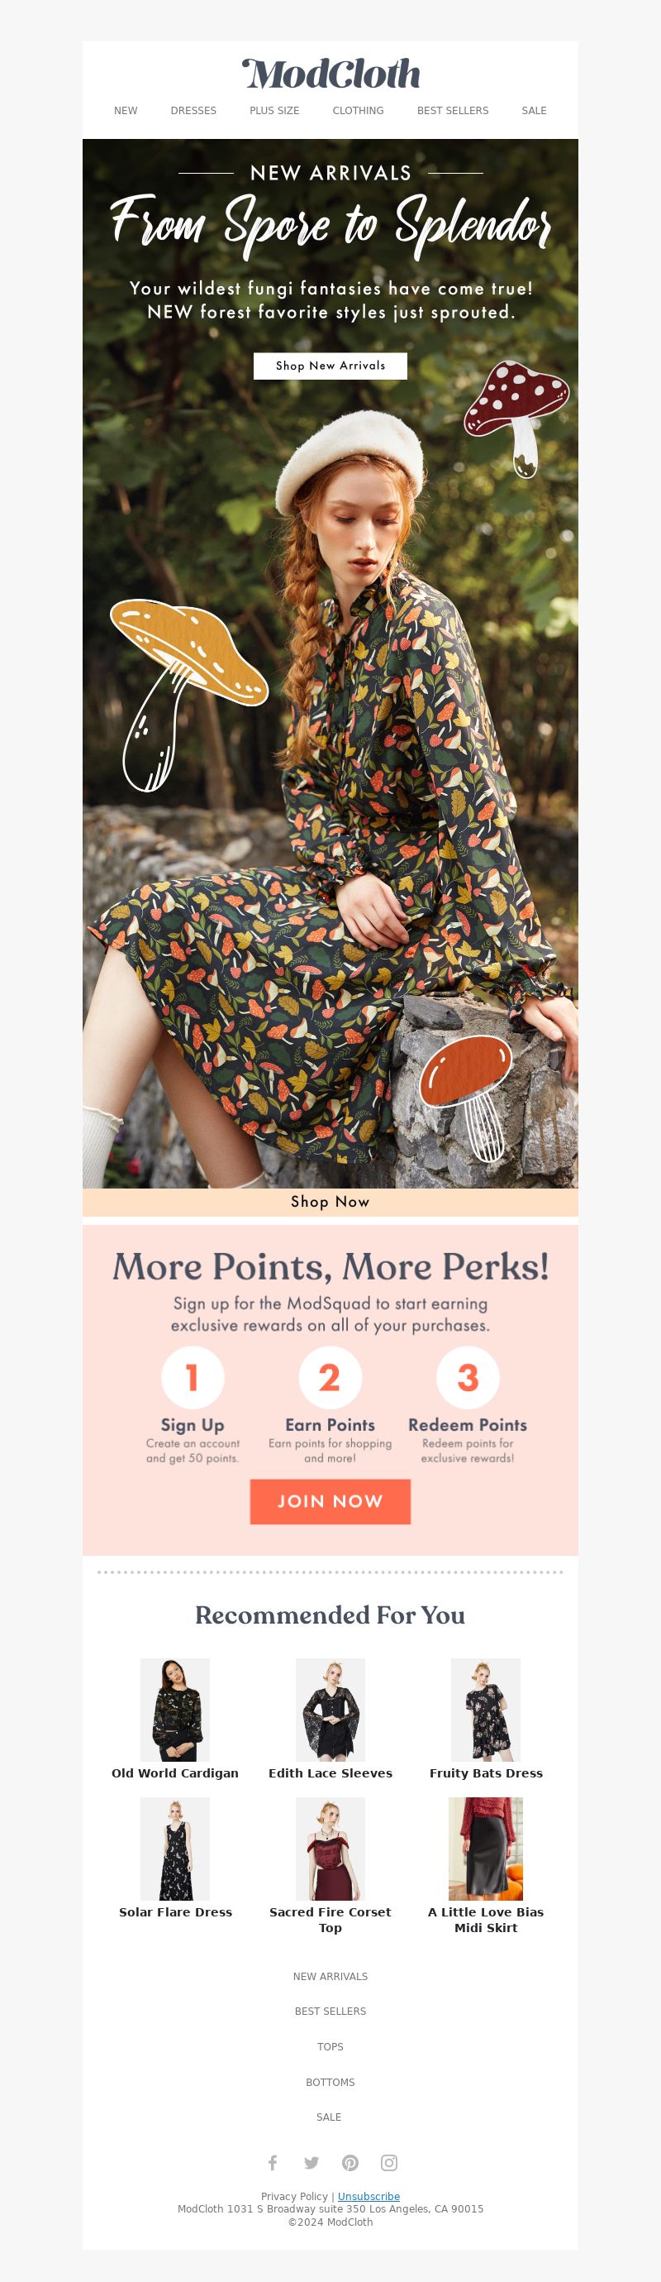Open the Solar Flare Dress thumbnail
661x2282 pixels.
pyautogui.click(x=175, y=1848)
